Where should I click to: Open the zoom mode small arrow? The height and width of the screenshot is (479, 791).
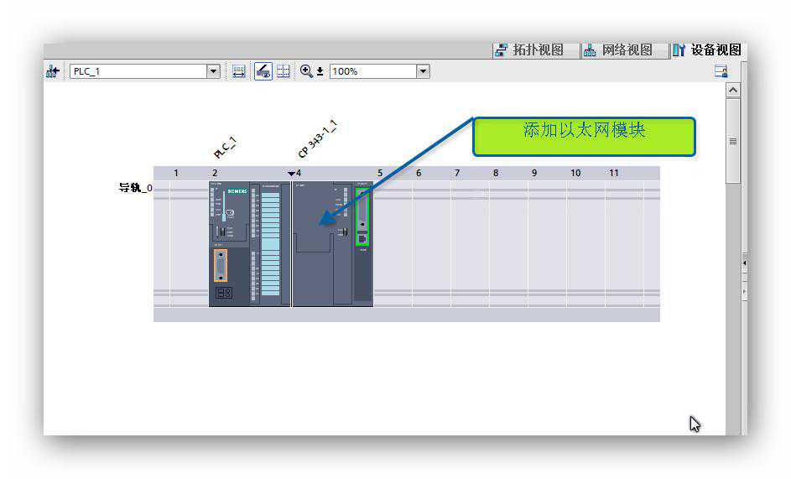(x=320, y=72)
